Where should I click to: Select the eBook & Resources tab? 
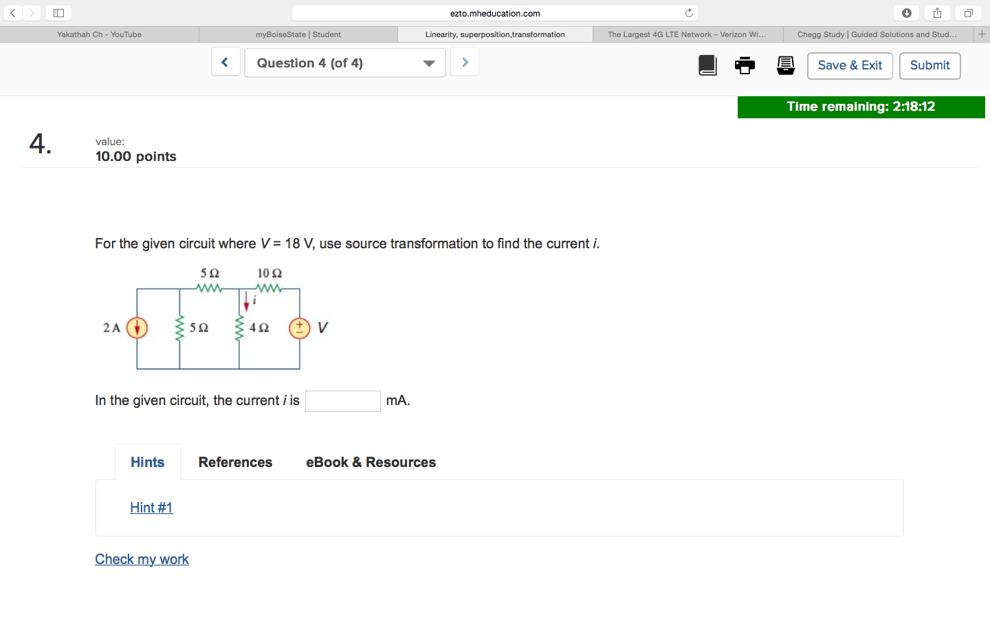(371, 461)
